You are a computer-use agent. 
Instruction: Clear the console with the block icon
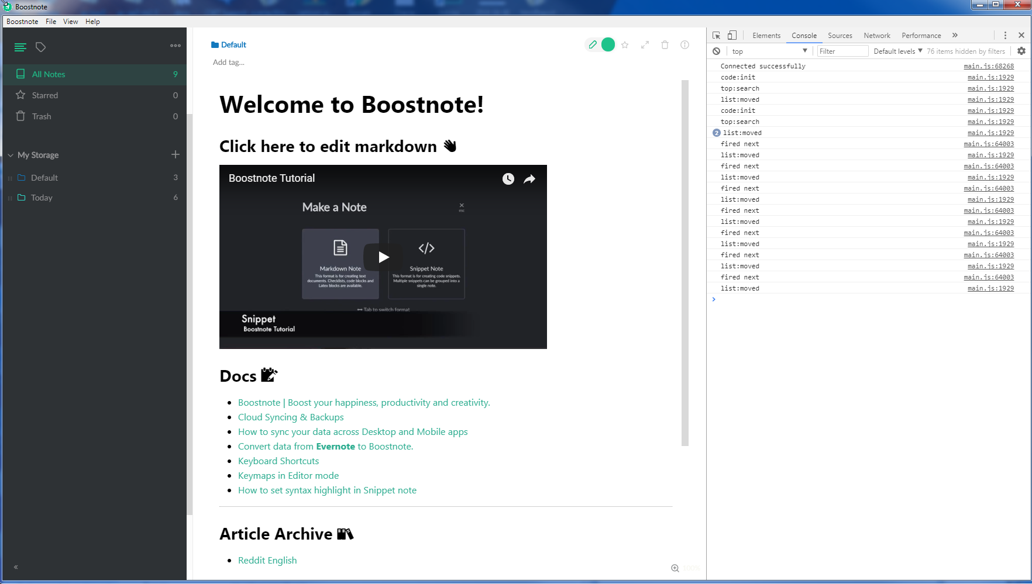(x=717, y=51)
